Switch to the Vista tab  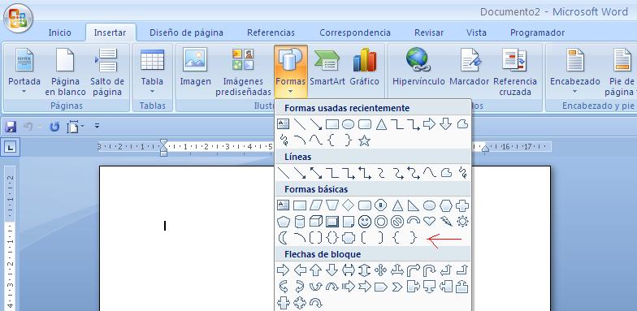(x=476, y=32)
